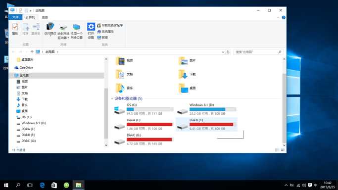Switch to the 计算机 (Computer) ribbon tab
The image size is (338, 190).
click(30, 17)
